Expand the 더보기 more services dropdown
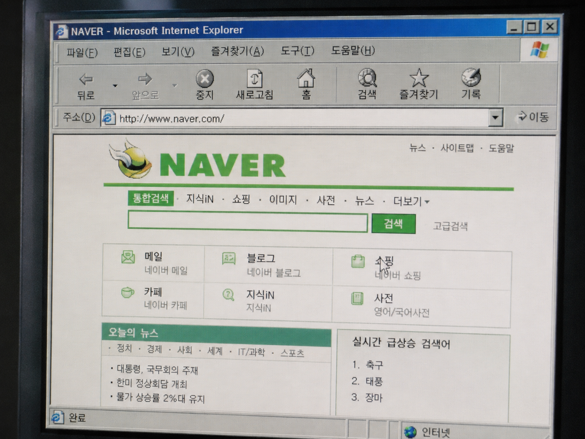The image size is (585, 439). point(411,201)
